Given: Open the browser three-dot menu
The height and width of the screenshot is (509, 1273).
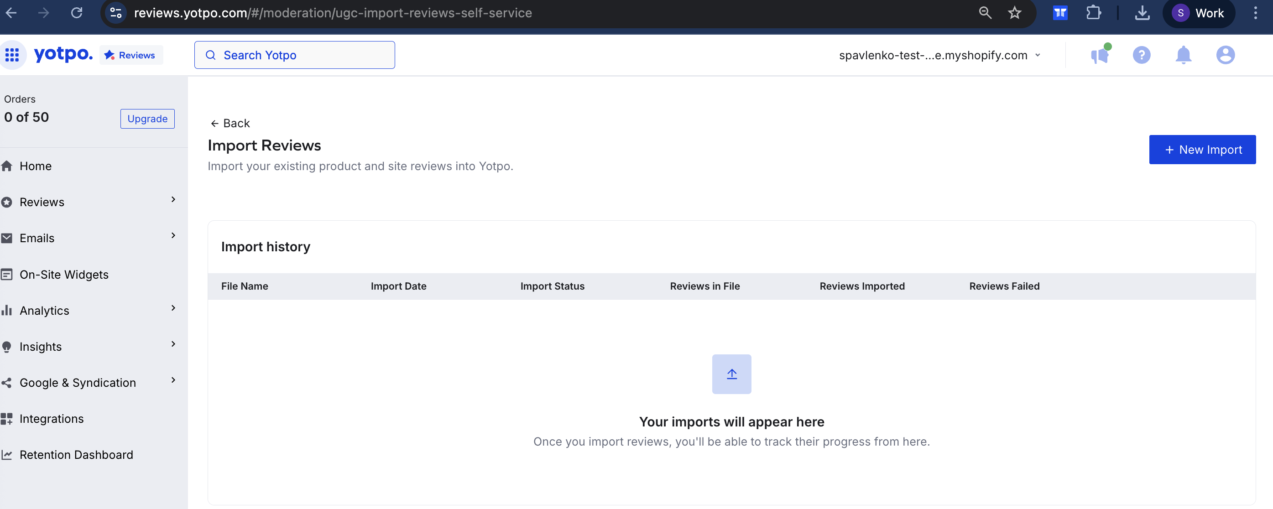Looking at the screenshot, I should tap(1255, 13).
